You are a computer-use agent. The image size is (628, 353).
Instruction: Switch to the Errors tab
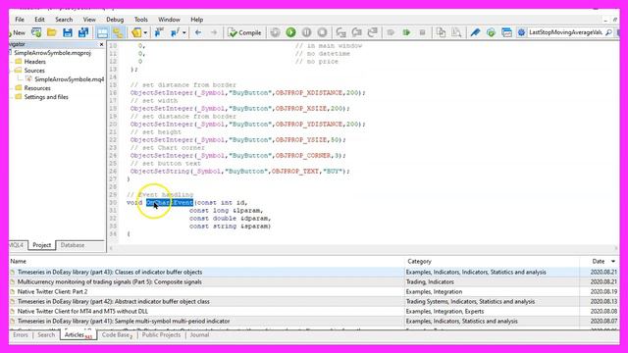[21, 335]
